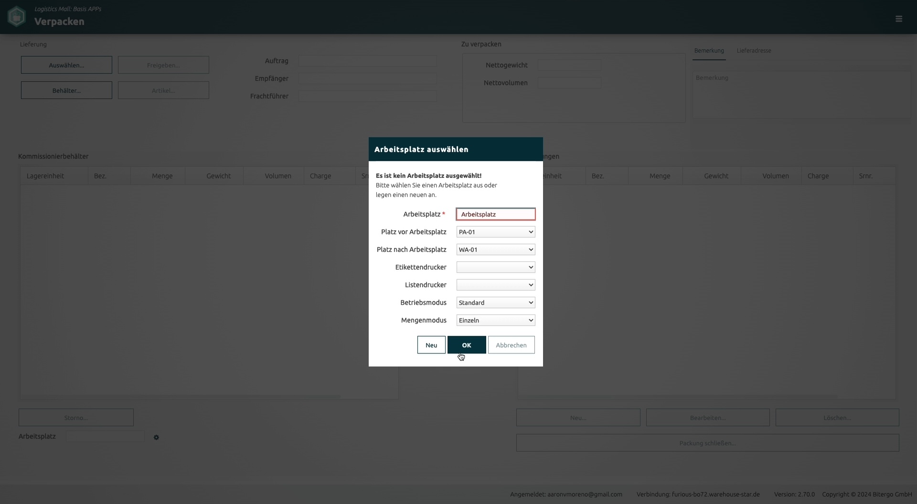Image resolution: width=917 pixels, height=504 pixels.
Task: Click the Arbeitsplatz text field in dialog
Action: (x=496, y=214)
